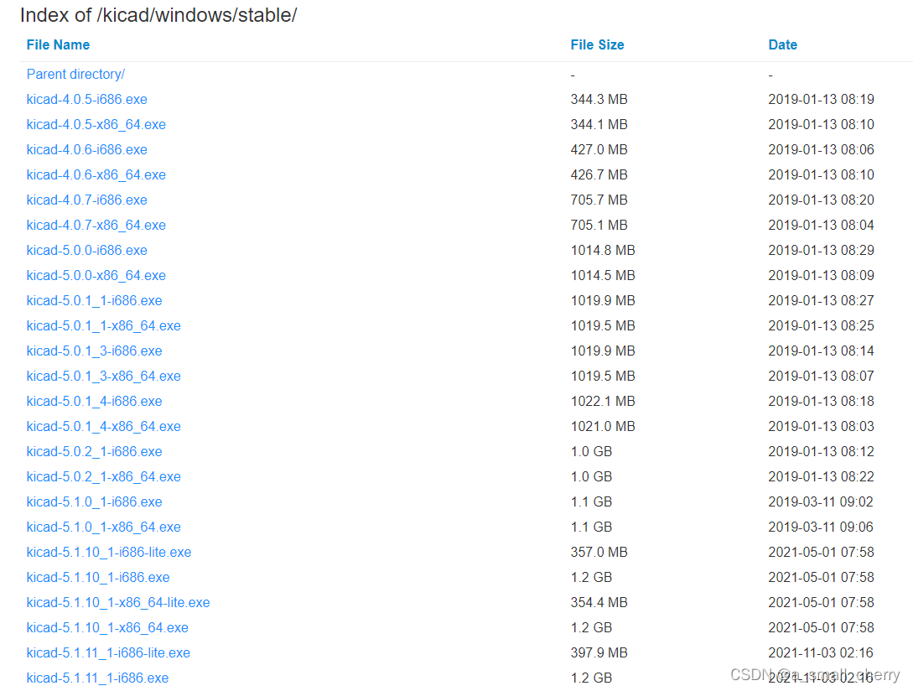Viewport: 913px width, 691px height.
Task: Open the Parent directory link
Action: 75,75
